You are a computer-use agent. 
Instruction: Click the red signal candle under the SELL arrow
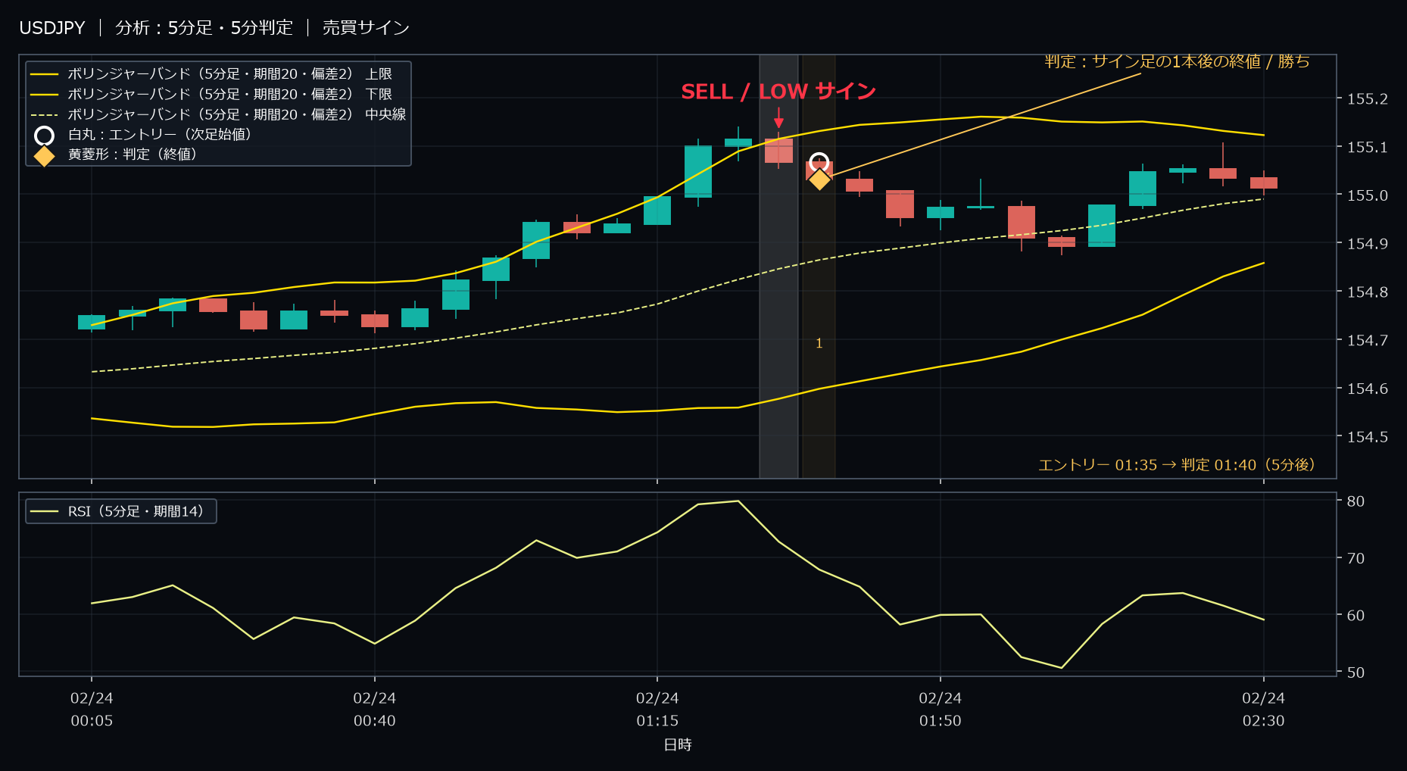pos(778,151)
